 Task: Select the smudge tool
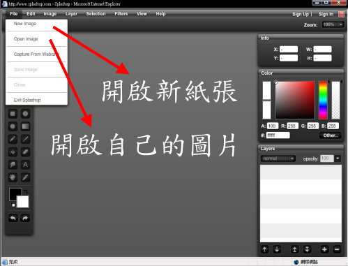tap(13, 165)
